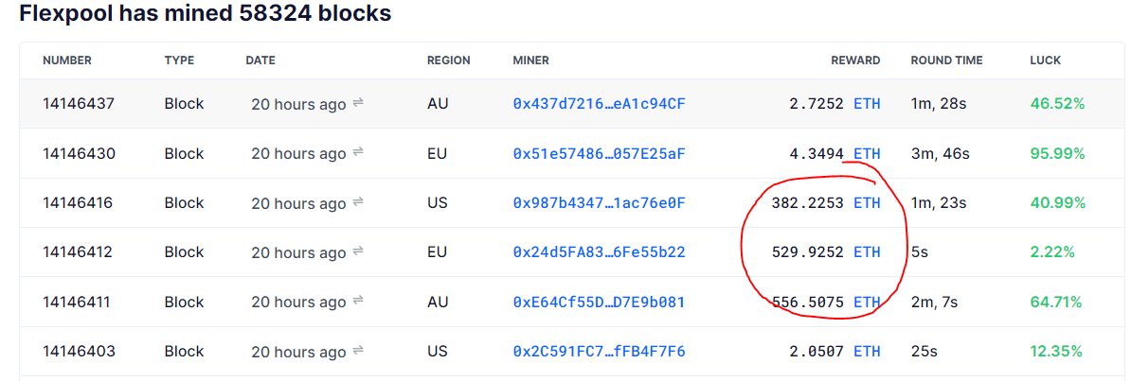The image size is (1131, 381).
Task: Toggle date swap icon on block 14146403
Action: pos(358,351)
